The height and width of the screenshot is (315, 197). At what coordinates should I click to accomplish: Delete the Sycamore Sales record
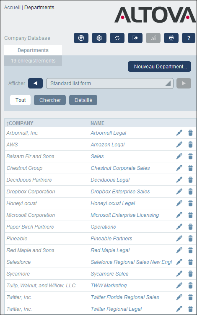click(x=190, y=273)
